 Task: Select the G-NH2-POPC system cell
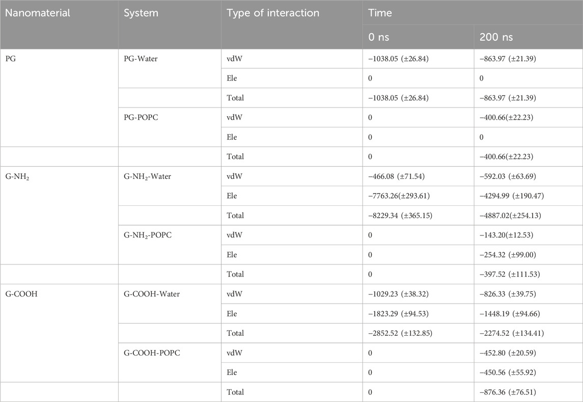[x=148, y=235]
